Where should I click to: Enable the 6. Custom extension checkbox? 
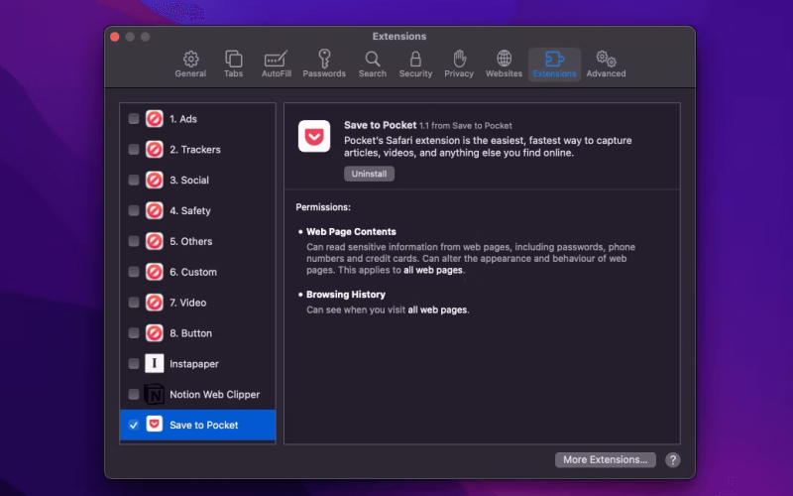134,272
